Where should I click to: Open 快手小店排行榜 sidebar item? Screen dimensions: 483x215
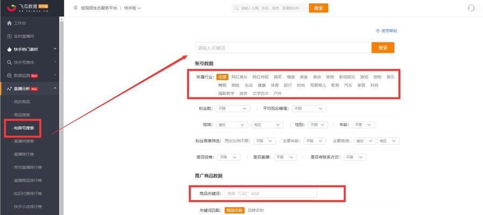(27, 207)
